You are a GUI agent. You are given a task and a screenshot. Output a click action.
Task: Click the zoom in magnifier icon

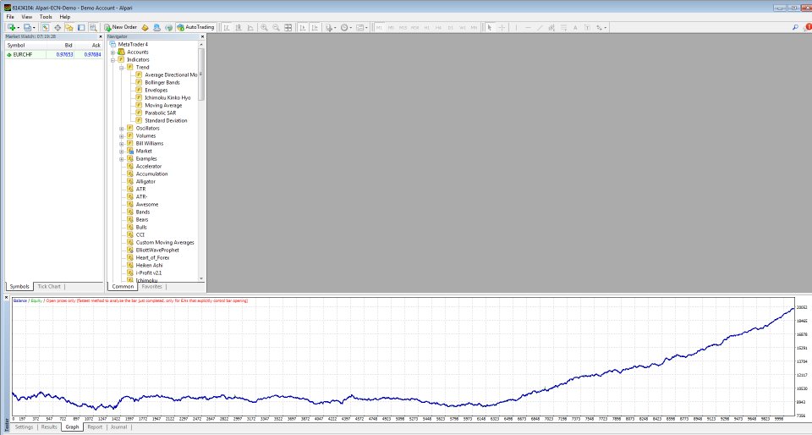coord(264,27)
